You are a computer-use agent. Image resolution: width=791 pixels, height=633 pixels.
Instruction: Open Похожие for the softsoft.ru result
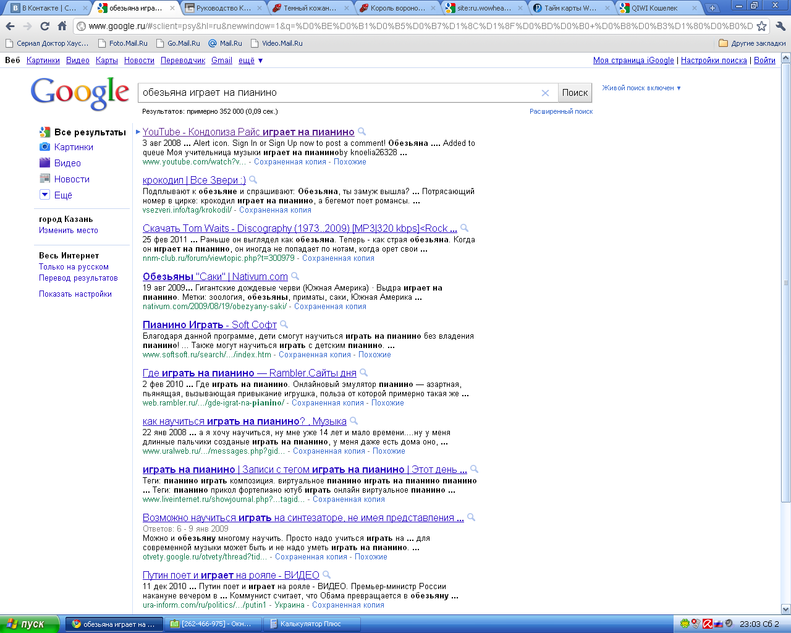tap(374, 355)
